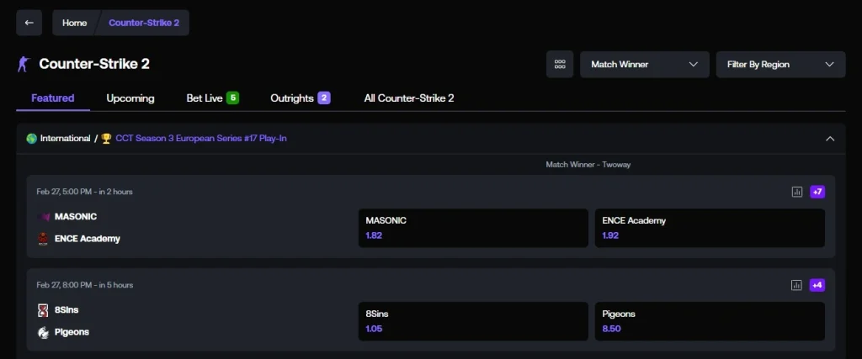Click the International globe icon

(32, 139)
